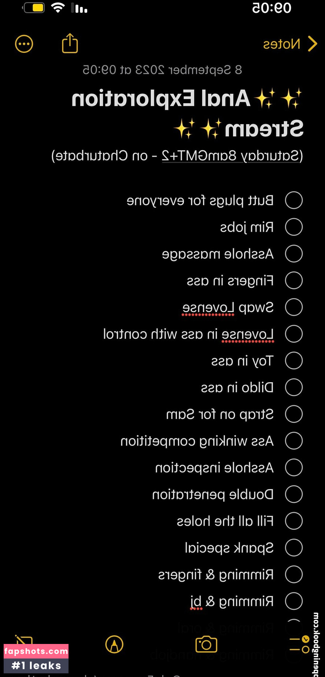Mark 'Strap on for Sam' as done
Screen dimensions: 325x677
[x=294, y=414]
